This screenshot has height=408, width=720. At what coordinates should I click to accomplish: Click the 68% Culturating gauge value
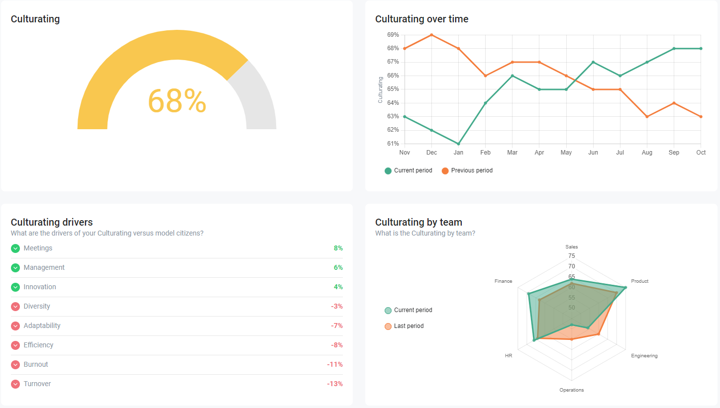[x=177, y=101]
